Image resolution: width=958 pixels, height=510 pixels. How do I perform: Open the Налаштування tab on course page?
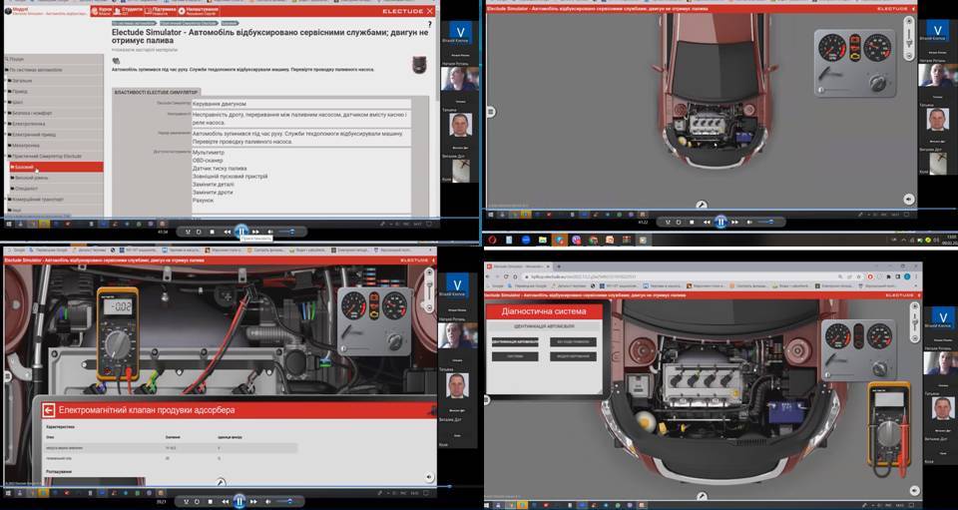coord(200,11)
